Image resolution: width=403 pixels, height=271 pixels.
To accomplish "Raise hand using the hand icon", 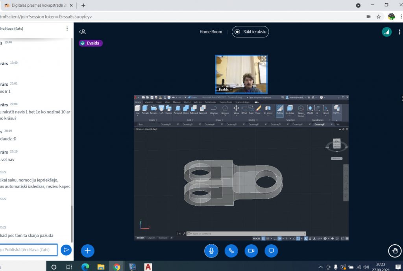I will pyautogui.click(x=394, y=251).
